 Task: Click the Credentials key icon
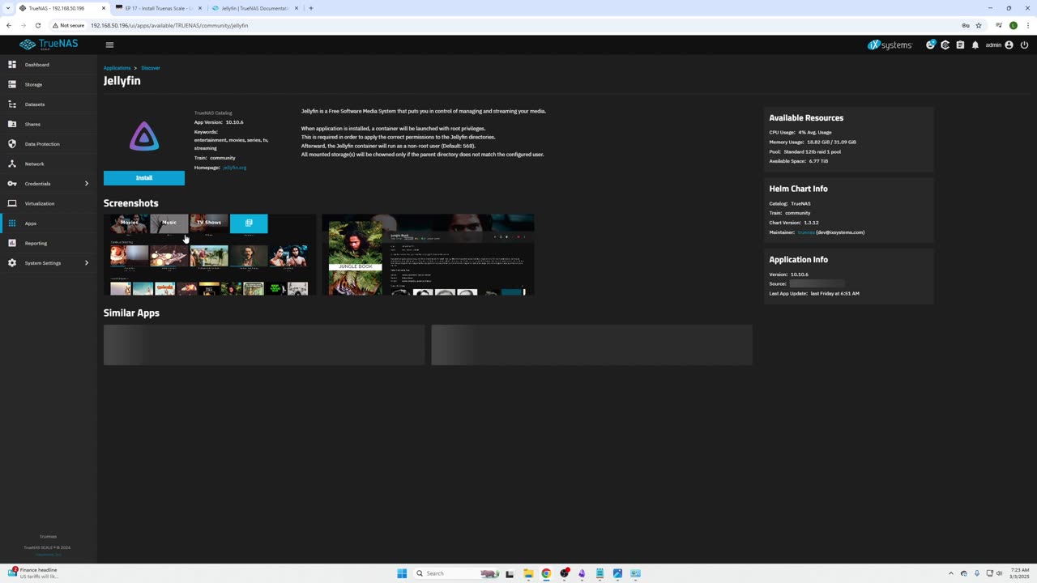12,184
